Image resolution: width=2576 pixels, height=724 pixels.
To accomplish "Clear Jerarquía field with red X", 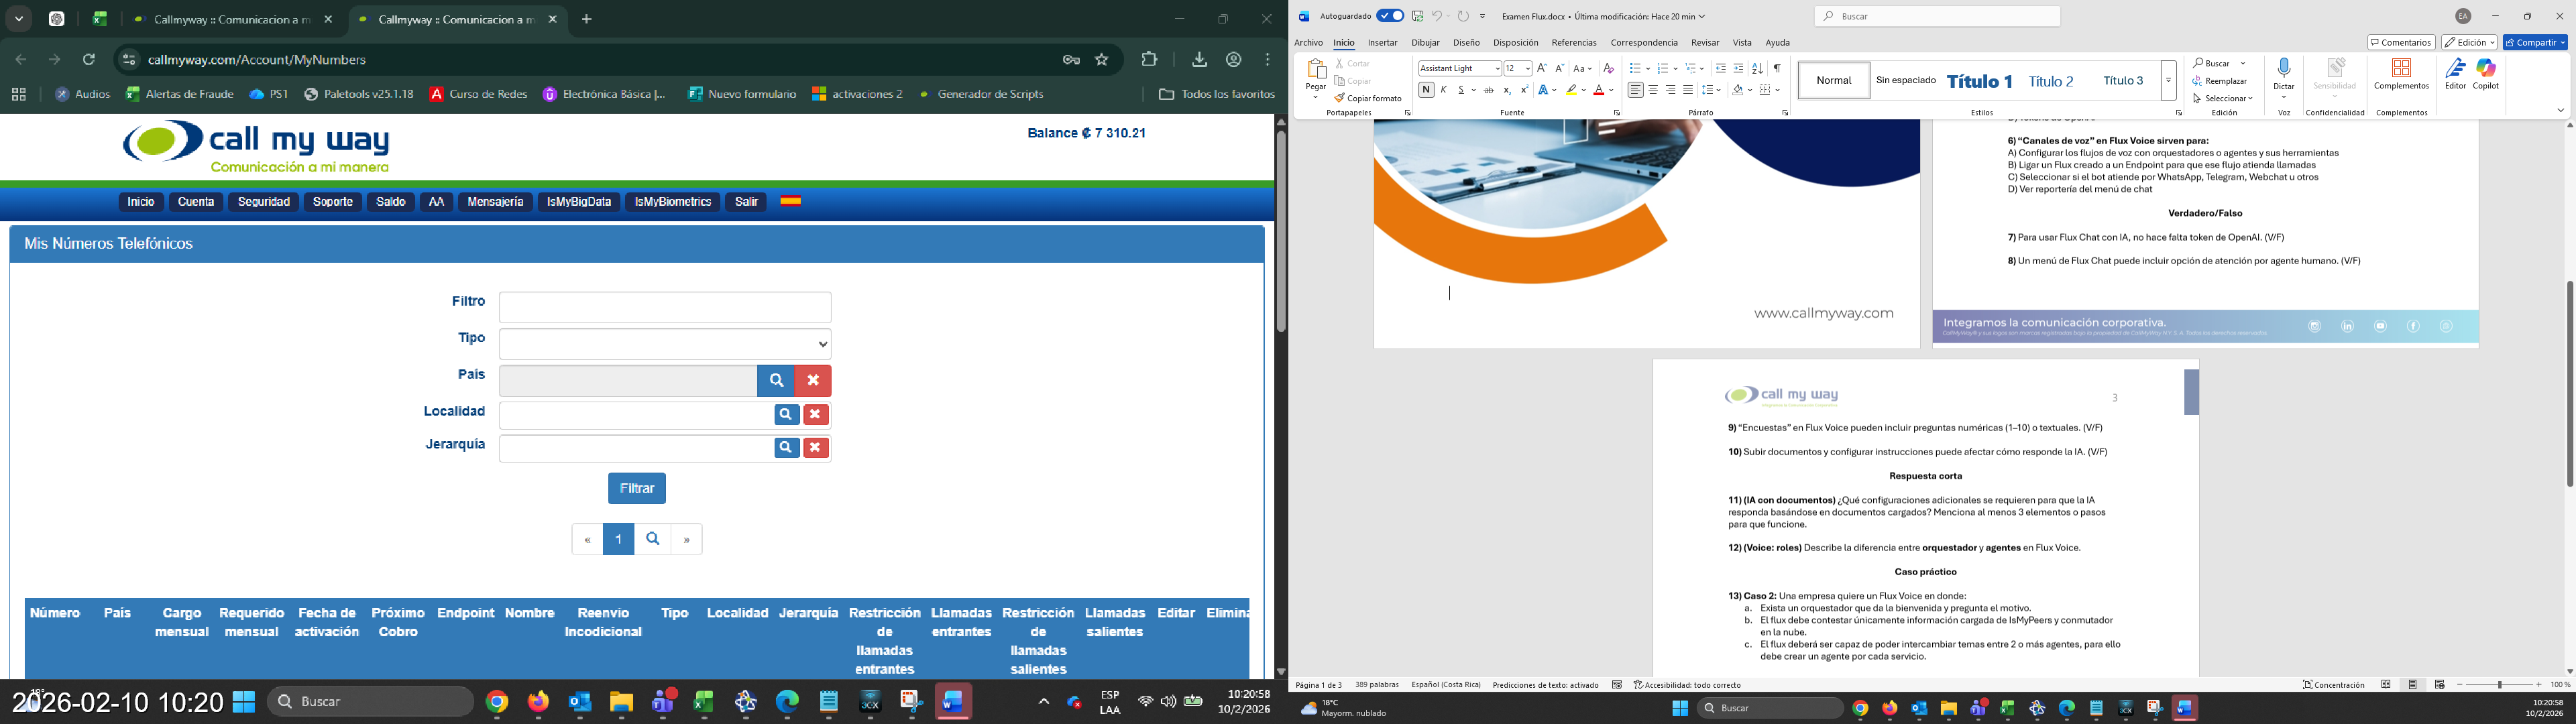I will pos(816,448).
